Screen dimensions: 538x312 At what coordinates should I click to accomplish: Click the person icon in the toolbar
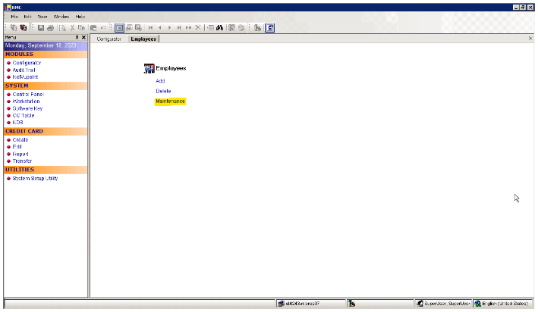click(x=257, y=28)
